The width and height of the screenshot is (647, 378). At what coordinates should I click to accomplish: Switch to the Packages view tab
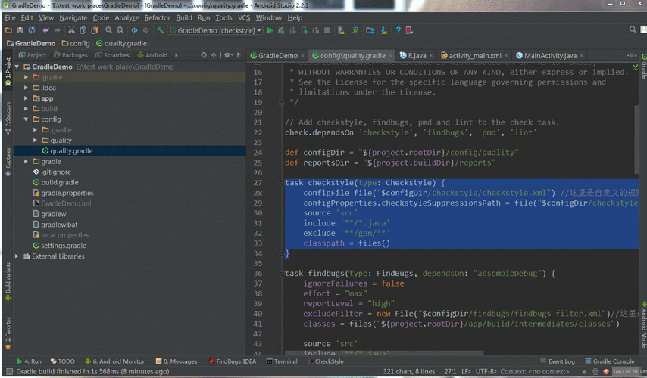pyautogui.click(x=70, y=55)
